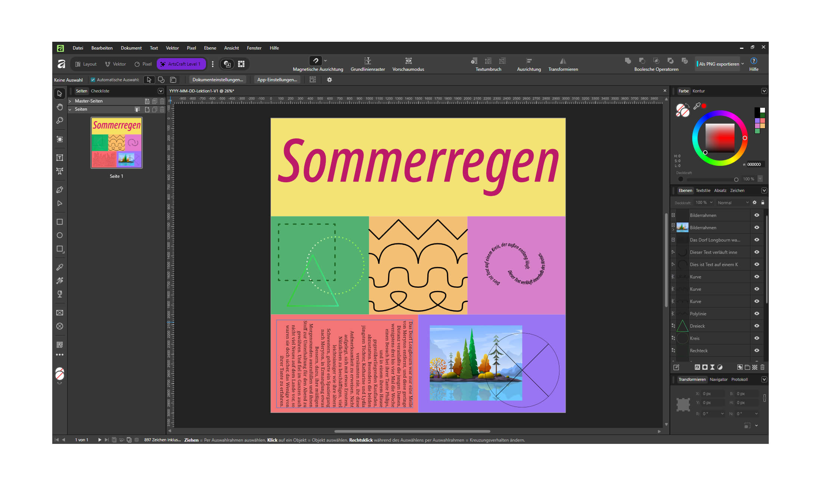
Task: Select the Pen tool in left toolbar
Action: click(60, 190)
